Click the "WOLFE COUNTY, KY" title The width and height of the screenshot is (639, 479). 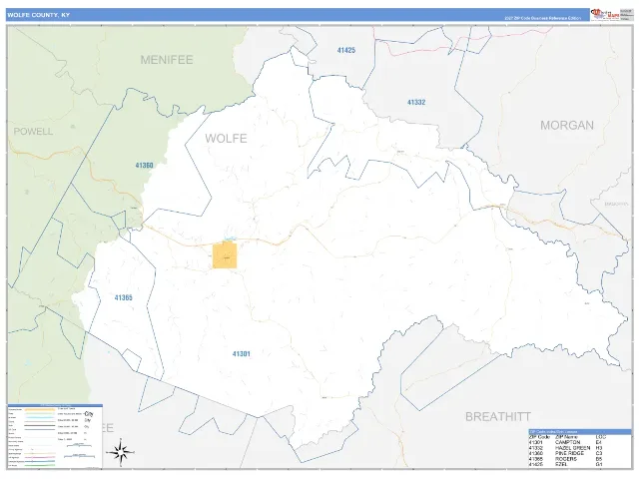coord(38,15)
